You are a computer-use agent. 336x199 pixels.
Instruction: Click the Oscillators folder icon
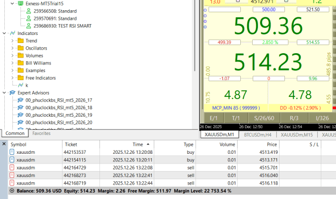[20, 48]
